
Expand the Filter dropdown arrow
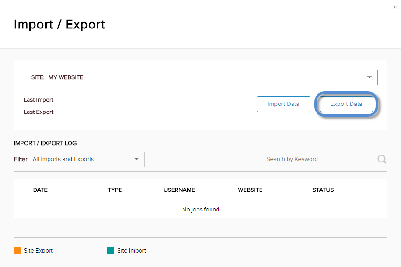tap(136, 159)
